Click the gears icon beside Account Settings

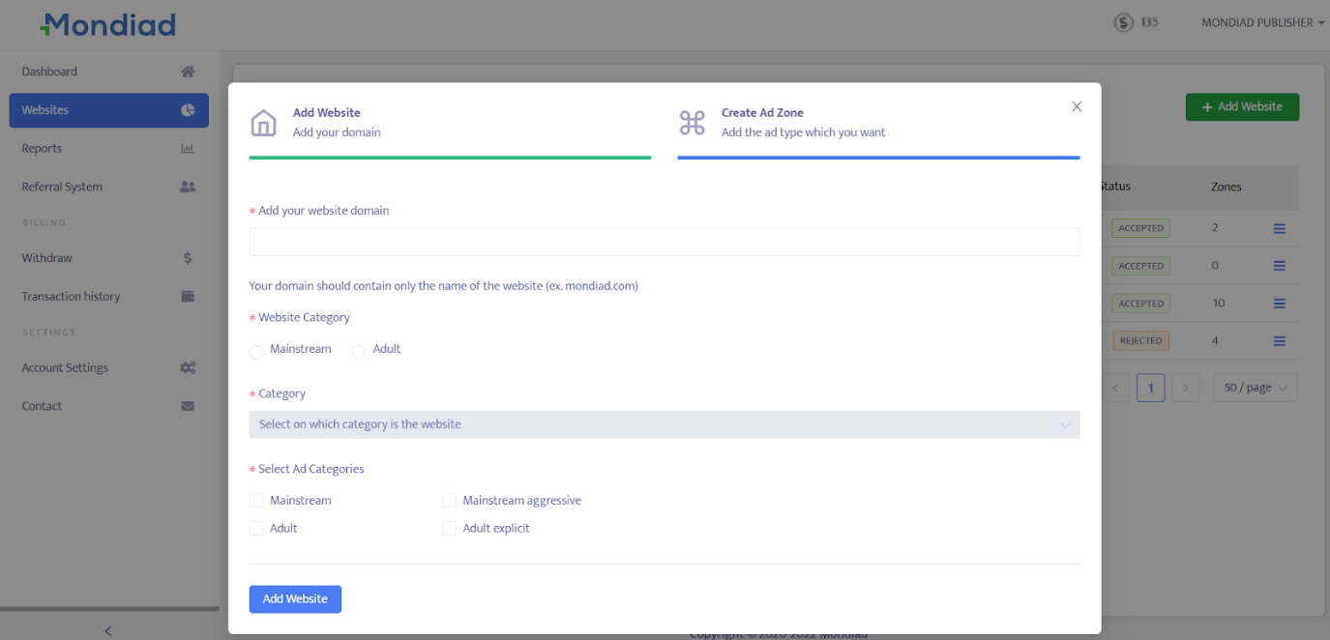coord(188,368)
